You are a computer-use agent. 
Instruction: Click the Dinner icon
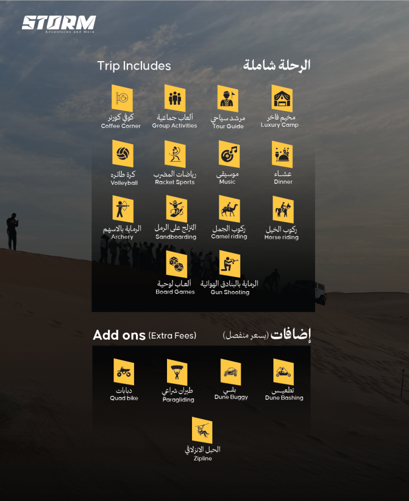coord(282,154)
